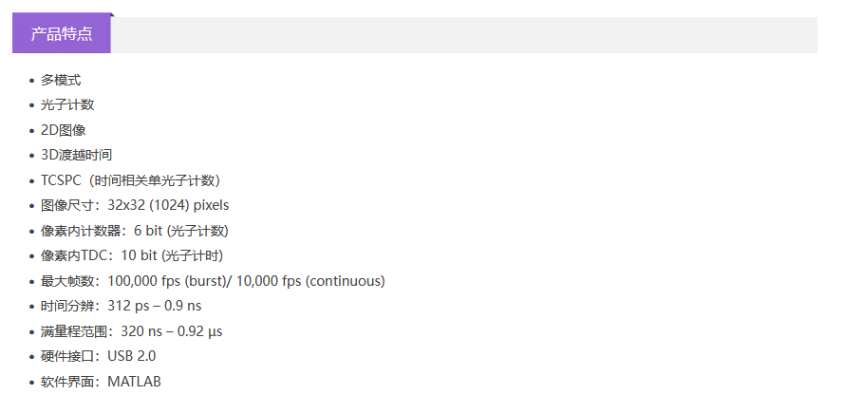The height and width of the screenshot is (395, 844).
Task: Click the 10,000 fps (continuous) text
Action: coord(310,281)
